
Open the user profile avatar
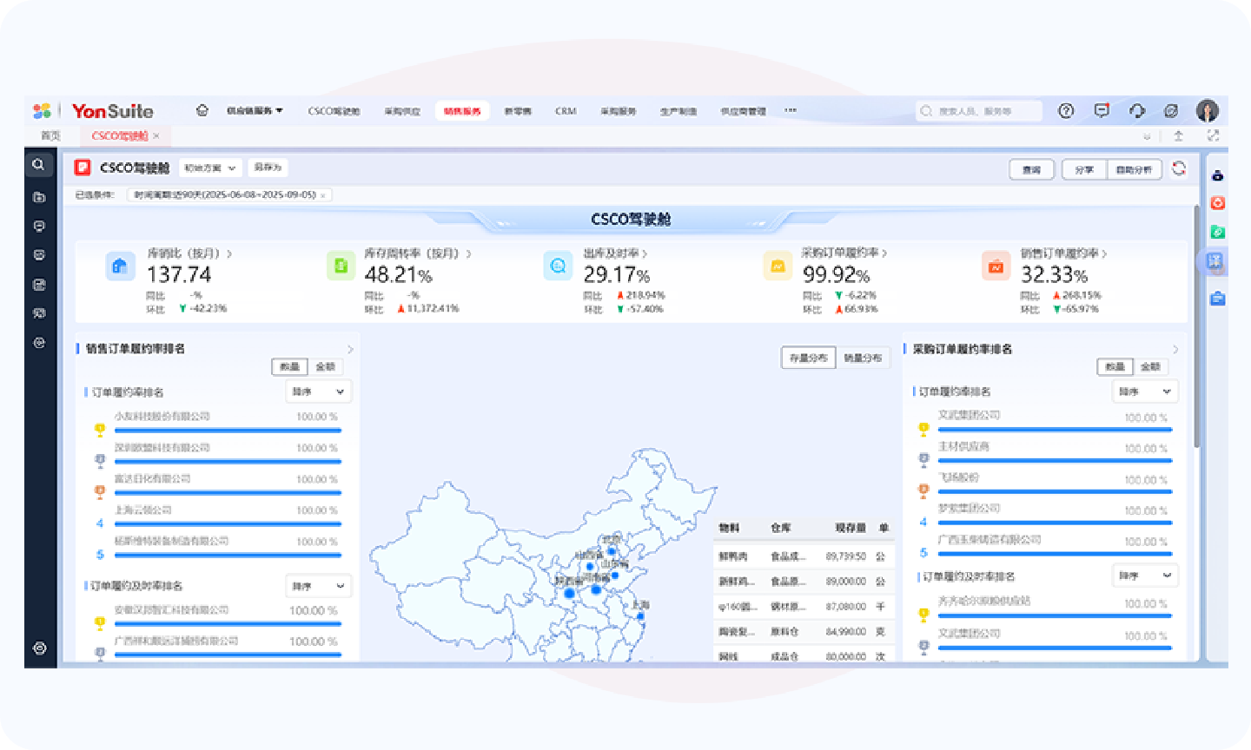1207,110
